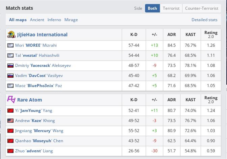
Task: Click the Chinese flag beside advent
Action: coord(10,151)
